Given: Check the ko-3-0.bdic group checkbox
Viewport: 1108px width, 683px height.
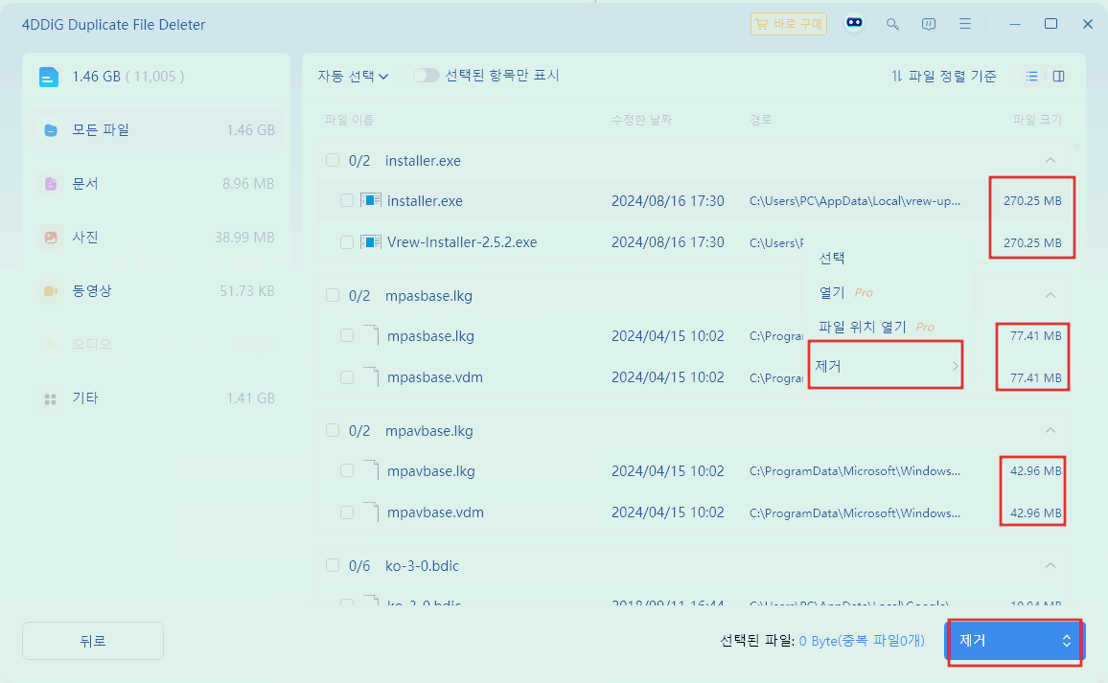Looking at the screenshot, I should coord(333,565).
